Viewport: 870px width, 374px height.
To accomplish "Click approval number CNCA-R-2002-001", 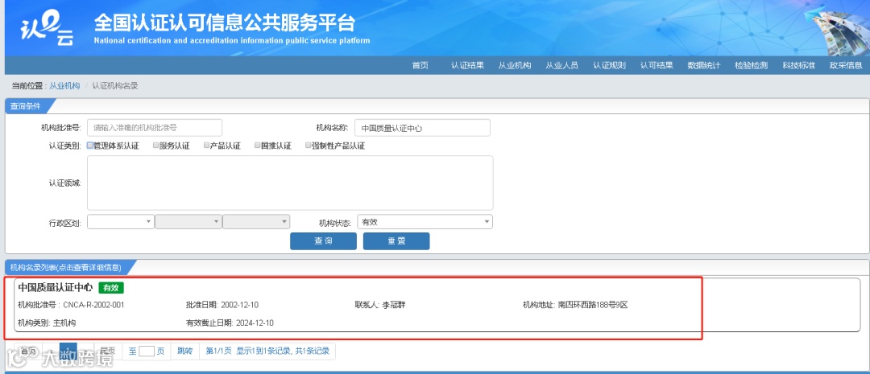I will click(93, 305).
